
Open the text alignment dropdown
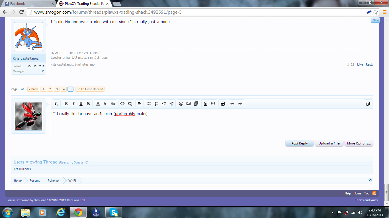tap(140, 104)
